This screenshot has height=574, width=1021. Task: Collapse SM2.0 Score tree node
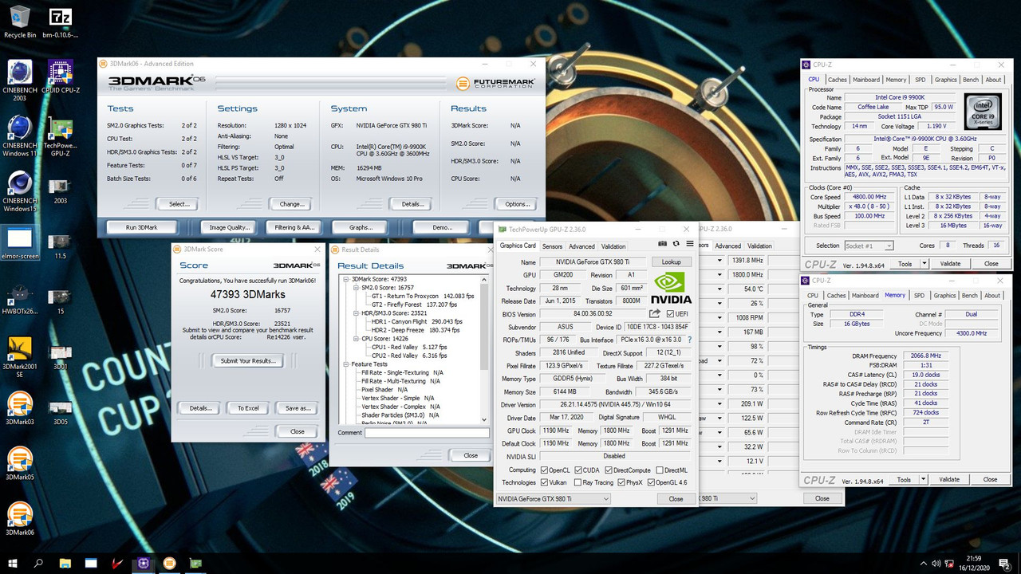pyautogui.click(x=355, y=288)
